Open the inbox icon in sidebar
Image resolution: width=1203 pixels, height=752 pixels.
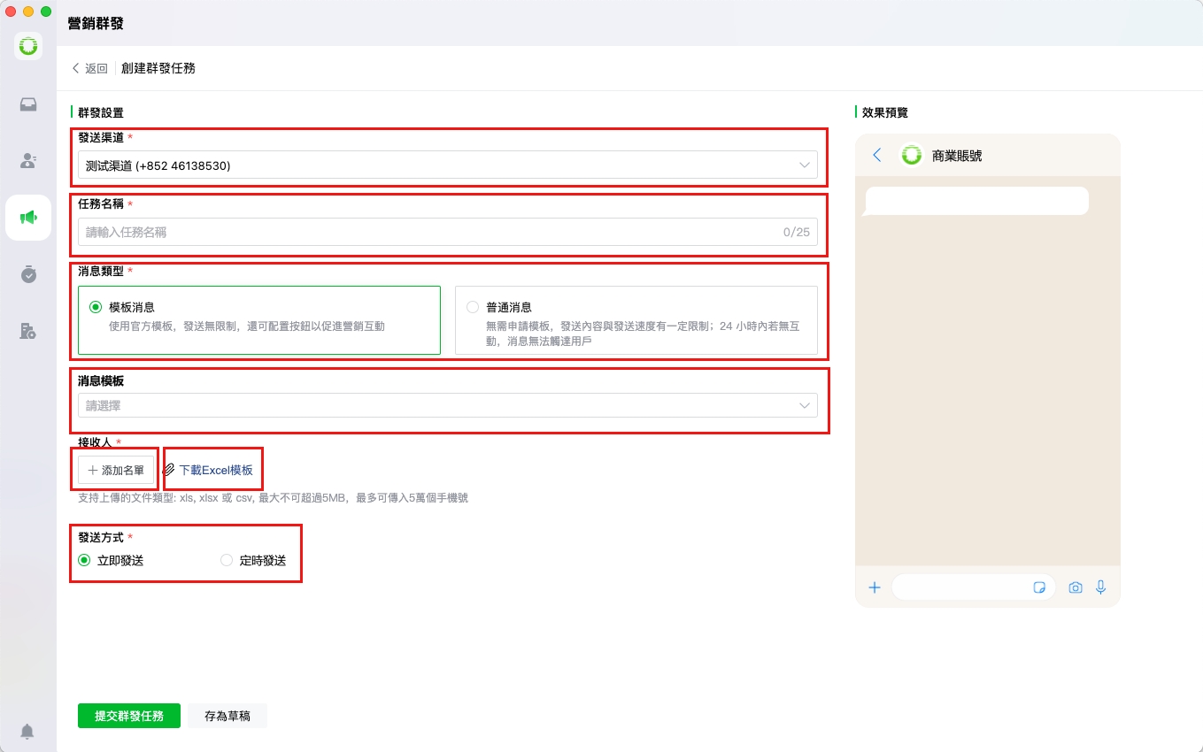click(x=28, y=104)
